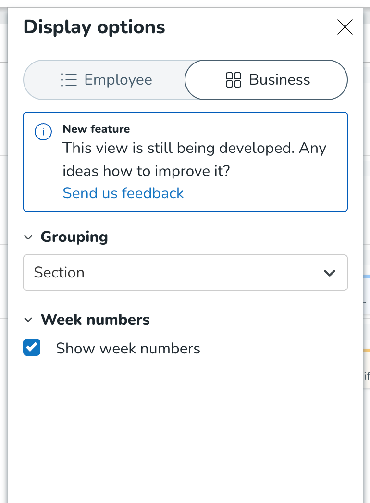Collapse the Week numbers section chevron

[x=28, y=320]
